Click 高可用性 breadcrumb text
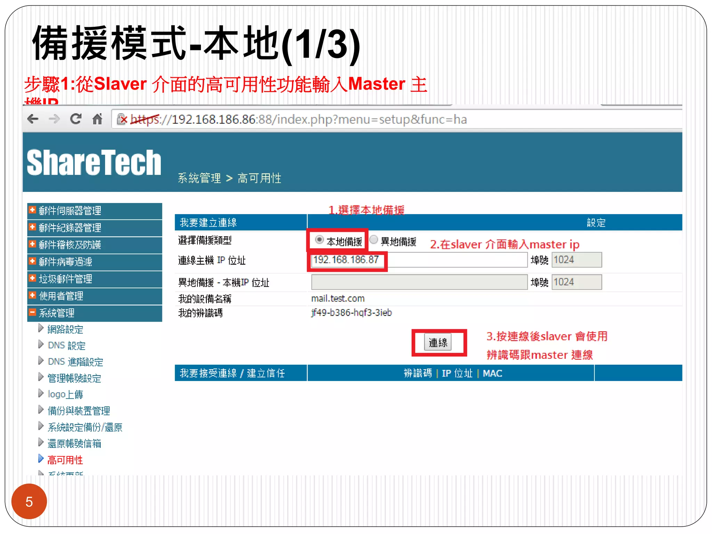The height and width of the screenshot is (534, 712). point(259,178)
